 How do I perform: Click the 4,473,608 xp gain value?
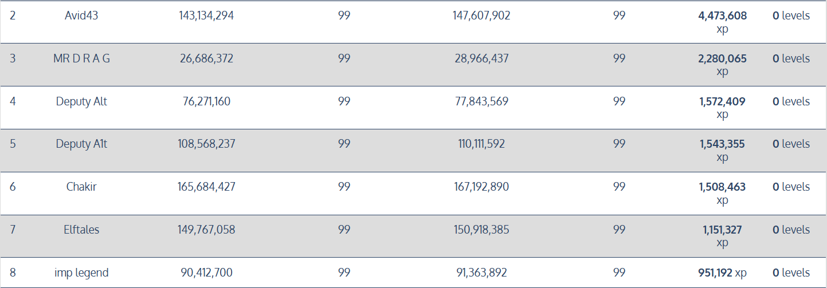tap(722, 22)
